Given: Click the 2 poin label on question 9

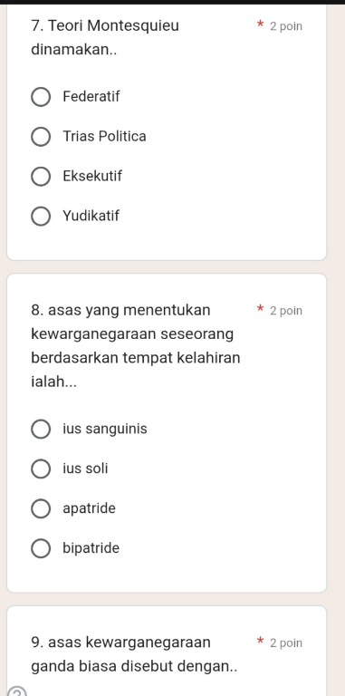Looking at the screenshot, I should (x=286, y=643).
